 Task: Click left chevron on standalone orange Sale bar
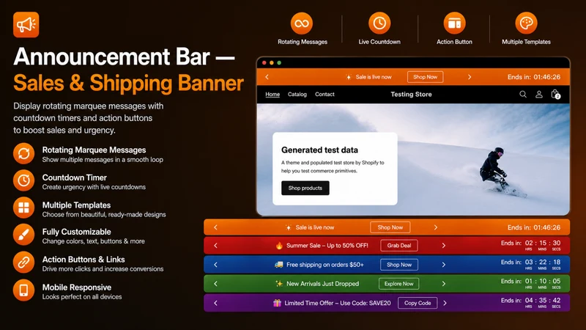click(215, 227)
